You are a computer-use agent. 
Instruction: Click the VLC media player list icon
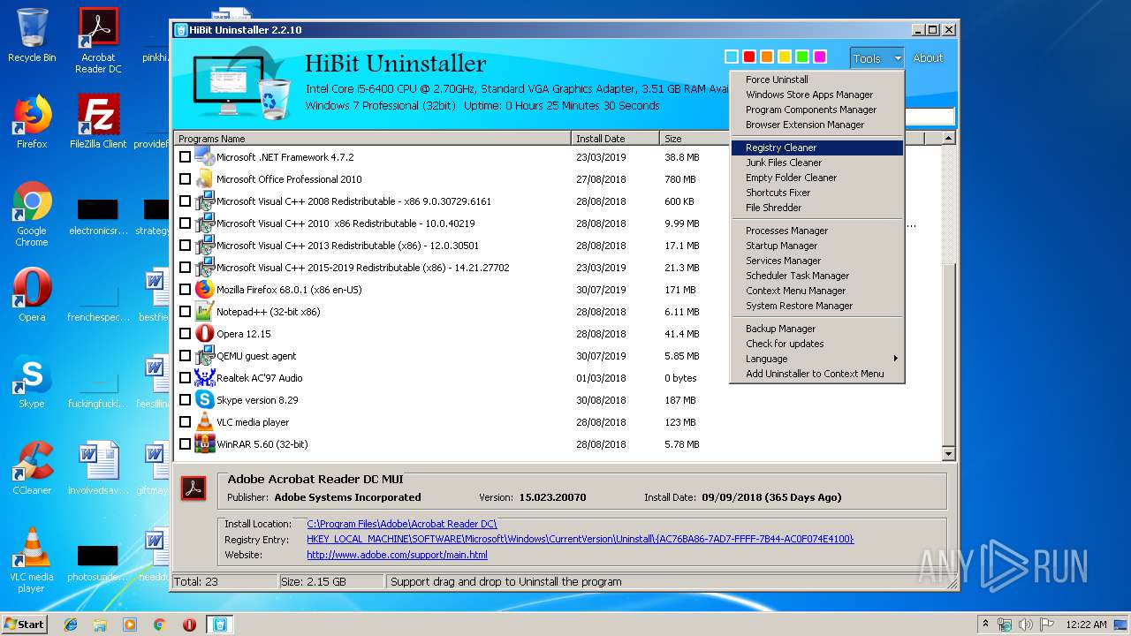tap(205, 421)
